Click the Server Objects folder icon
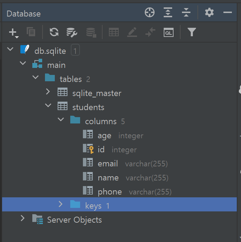Screen dimensions: 241x242 click(x=38, y=219)
